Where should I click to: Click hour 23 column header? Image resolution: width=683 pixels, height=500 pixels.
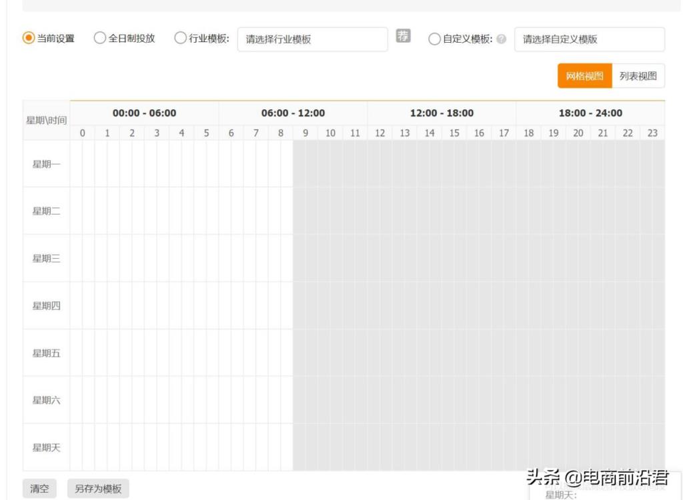pos(652,133)
